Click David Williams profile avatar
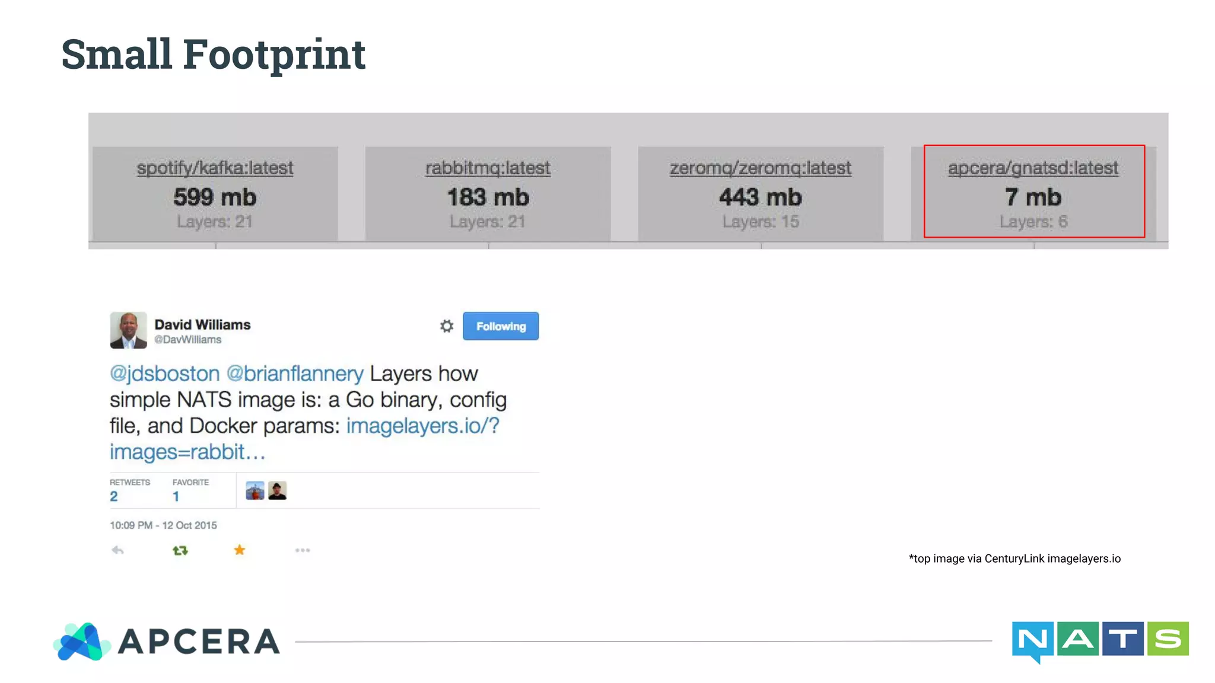The width and height of the screenshot is (1215, 683). pos(128,330)
